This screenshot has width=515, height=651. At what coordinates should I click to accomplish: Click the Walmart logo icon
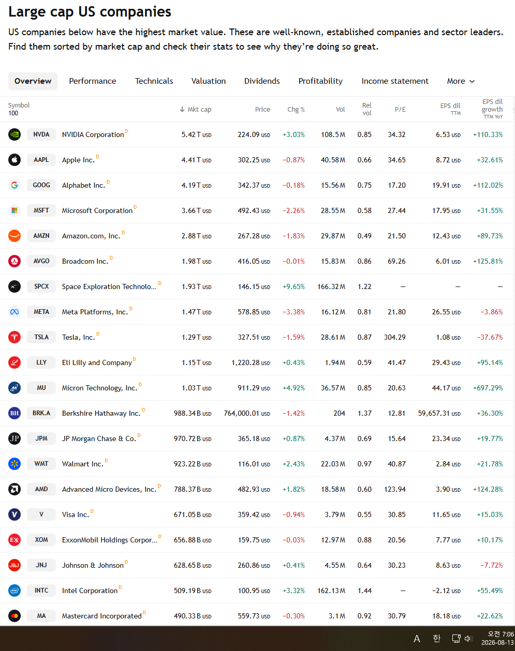click(x=14, y=464)
